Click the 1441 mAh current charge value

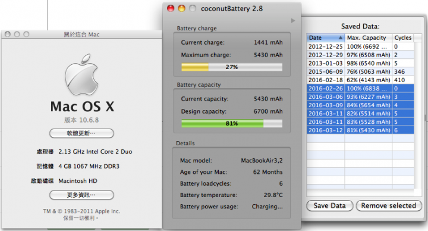tap(268, 42)
